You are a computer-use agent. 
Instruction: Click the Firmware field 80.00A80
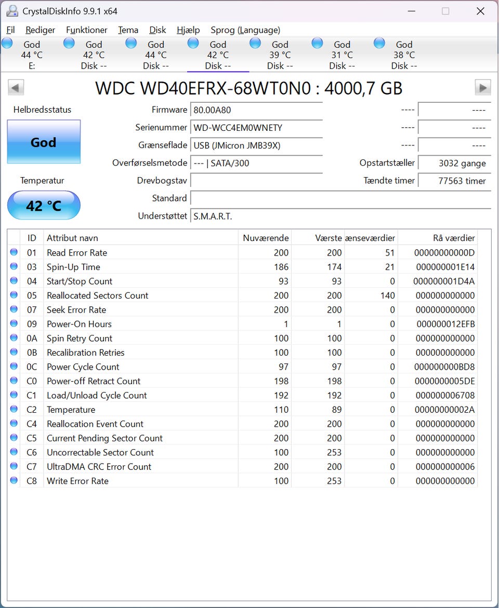tap(256, 110)
